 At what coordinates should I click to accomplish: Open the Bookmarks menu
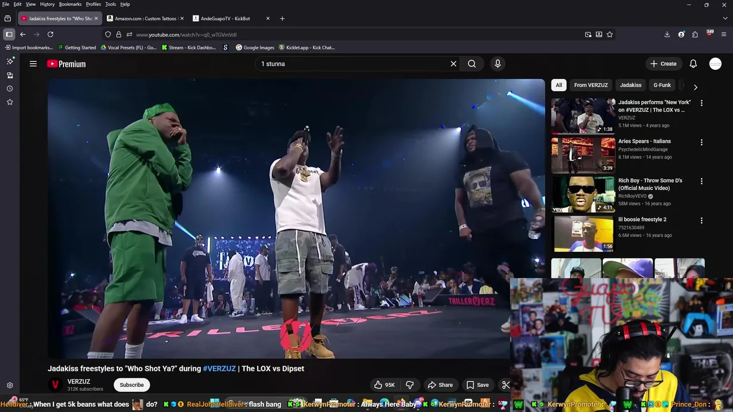70,4
